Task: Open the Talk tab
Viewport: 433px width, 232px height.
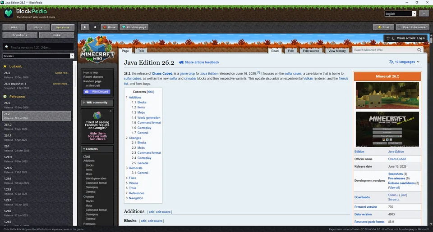Action: [141, 51]
